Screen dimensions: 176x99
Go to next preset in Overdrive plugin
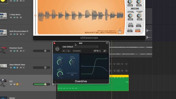[x=68, y=51]
